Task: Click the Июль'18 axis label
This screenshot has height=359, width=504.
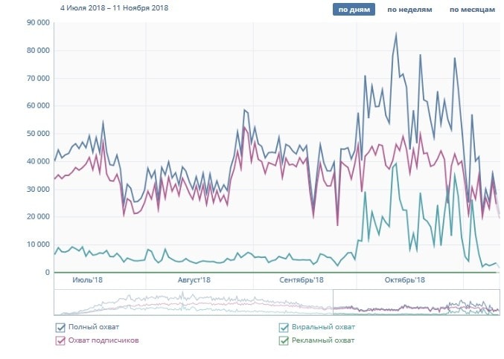Action: point(88,280)
